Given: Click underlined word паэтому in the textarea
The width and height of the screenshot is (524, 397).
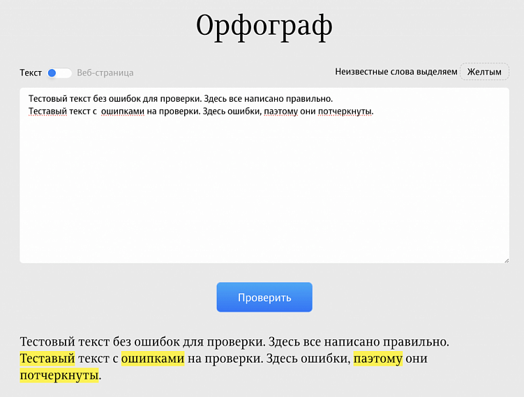Looking at the screenshot, I should [x=280, y=111].
